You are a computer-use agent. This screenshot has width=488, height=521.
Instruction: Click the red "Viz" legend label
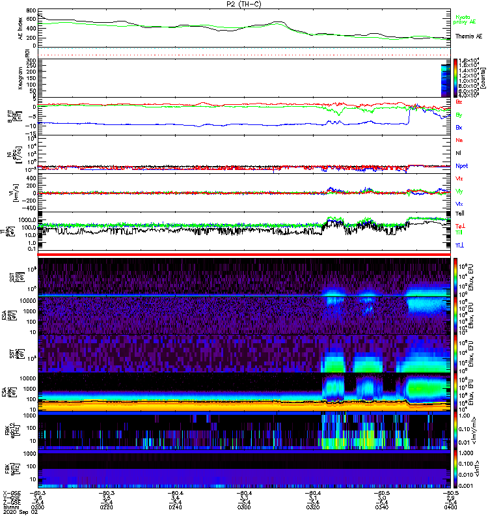pos(459,178)
